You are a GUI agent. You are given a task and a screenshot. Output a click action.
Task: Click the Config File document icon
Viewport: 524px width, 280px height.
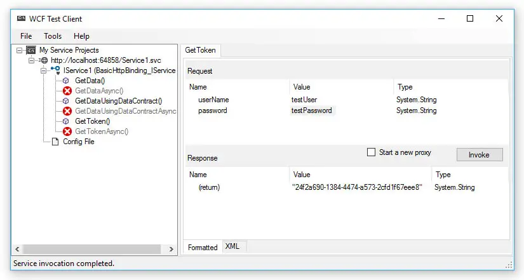coord(55,142)
